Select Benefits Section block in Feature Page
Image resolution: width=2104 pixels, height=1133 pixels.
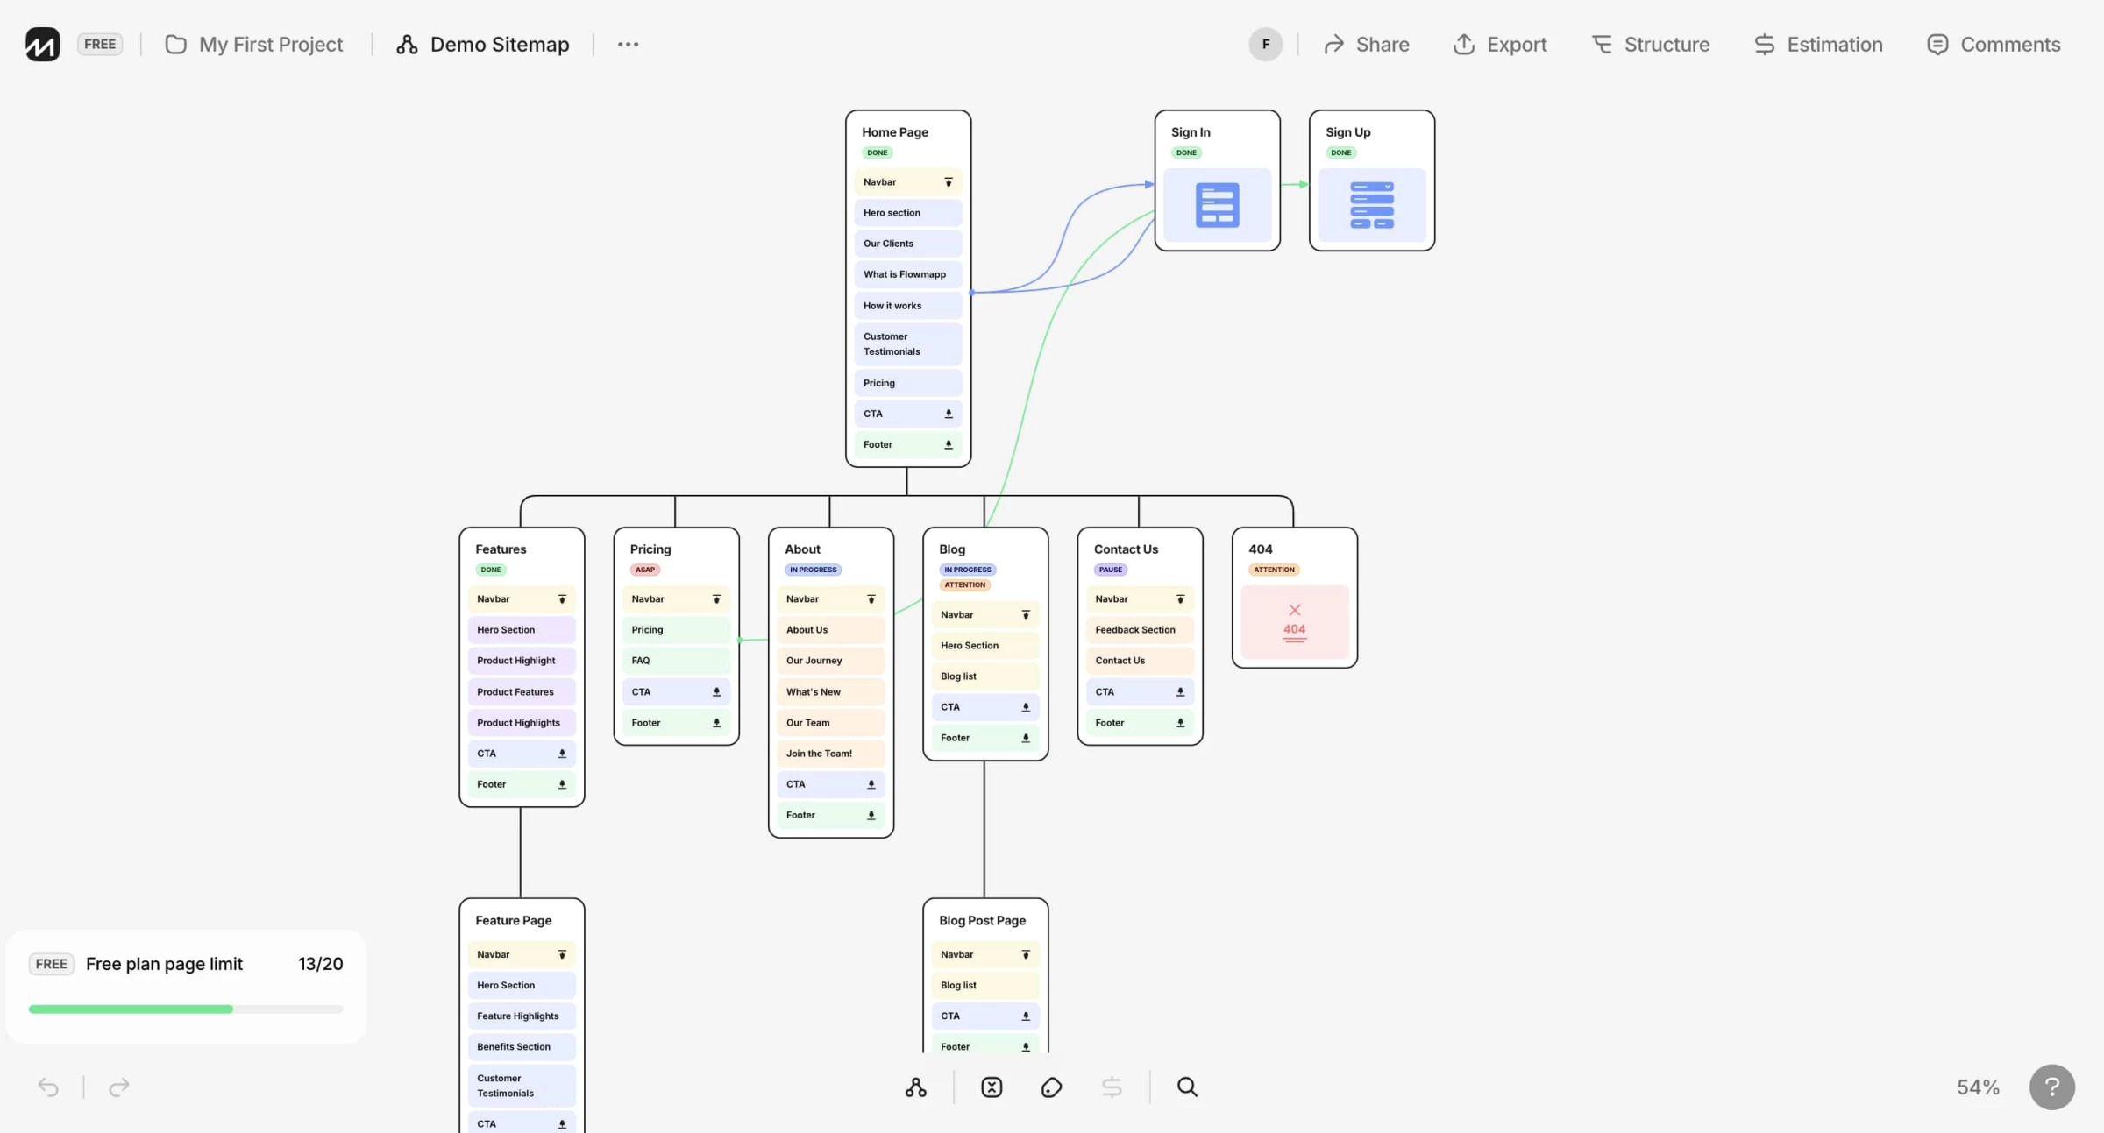pos(522,1047)
